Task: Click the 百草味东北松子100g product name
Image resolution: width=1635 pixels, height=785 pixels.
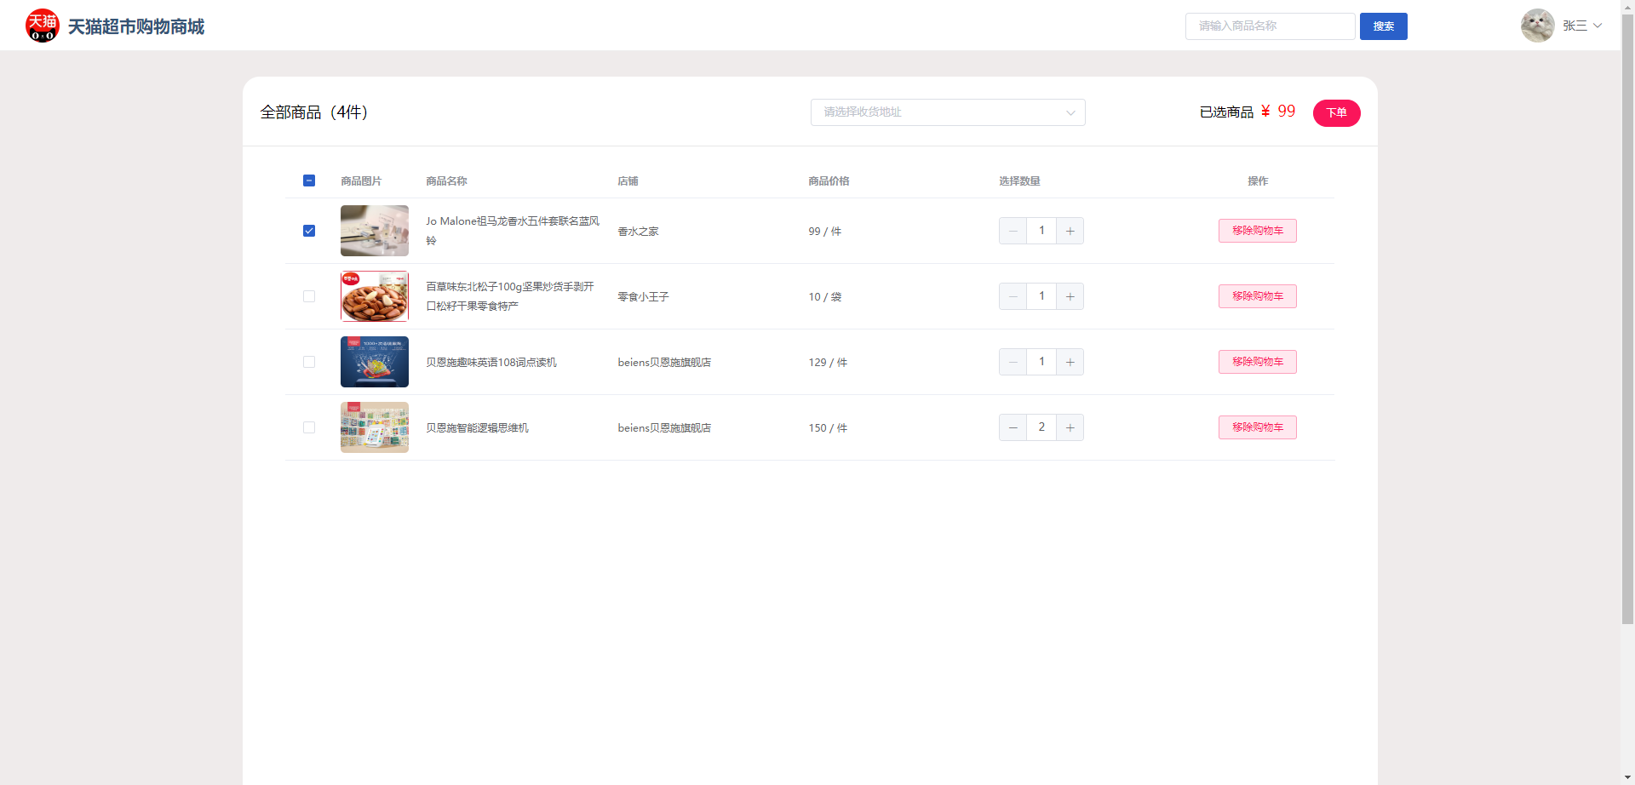Action: [510, 296]
